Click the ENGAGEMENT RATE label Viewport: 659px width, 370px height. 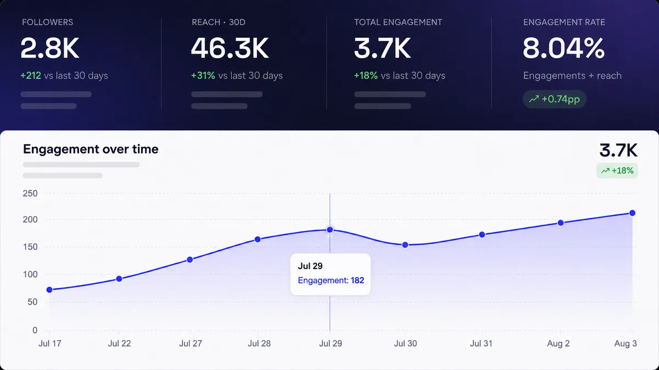point(564,22)
